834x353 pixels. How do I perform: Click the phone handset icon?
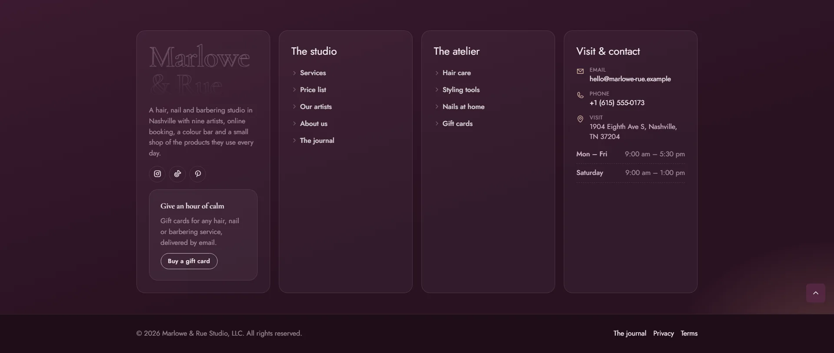pyautogui.click(x=580, y=95)
